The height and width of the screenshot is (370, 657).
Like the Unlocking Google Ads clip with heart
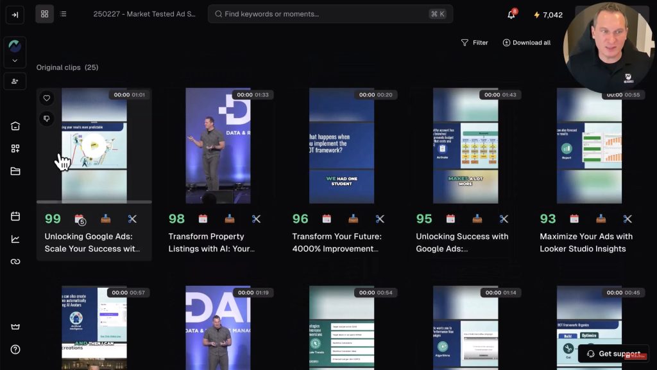pyautogui.click(x=46, y=98)
